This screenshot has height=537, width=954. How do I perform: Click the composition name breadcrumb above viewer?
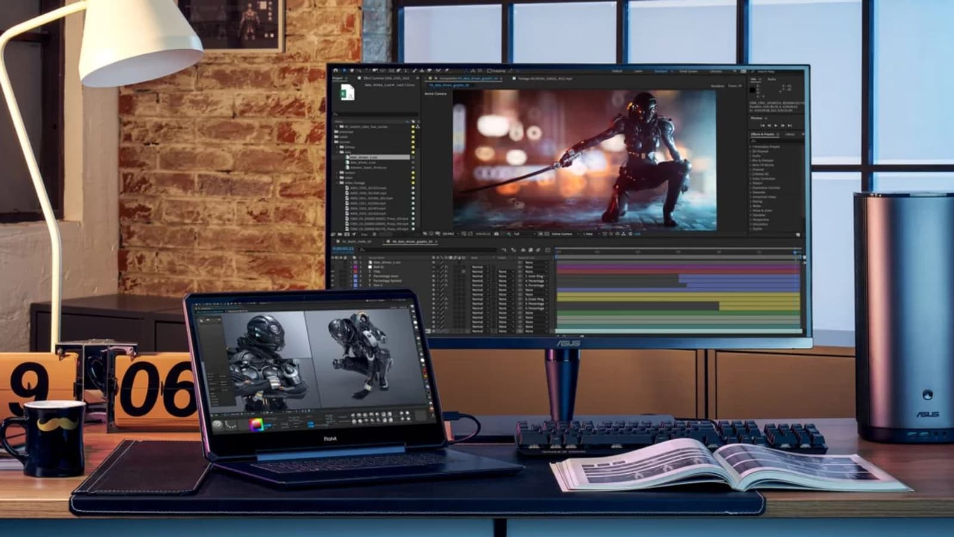450,85
